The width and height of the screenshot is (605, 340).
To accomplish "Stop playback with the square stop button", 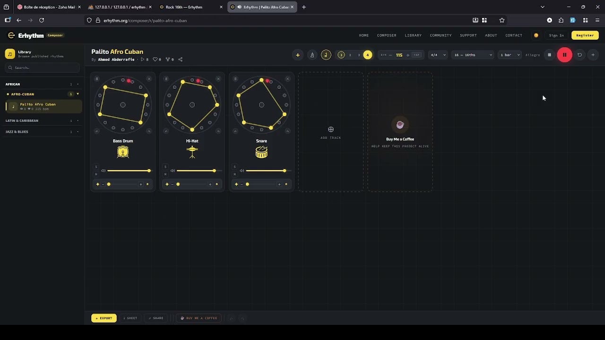I will 549,55.
